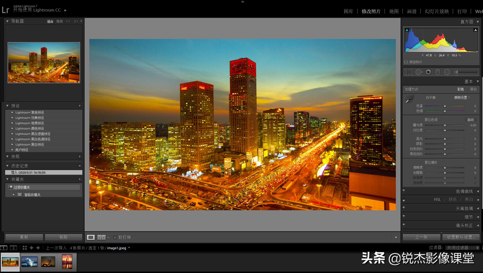This screenshot has width=483, height=273.
Task: Open the Red Eye Correction tool
Action: point(428,72)
